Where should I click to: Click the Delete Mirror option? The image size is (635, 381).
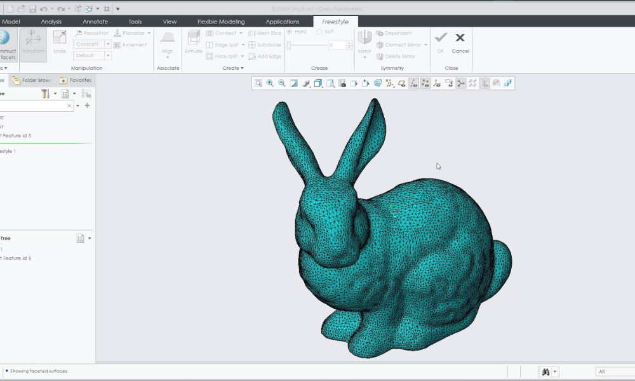(x=396, y=57)
